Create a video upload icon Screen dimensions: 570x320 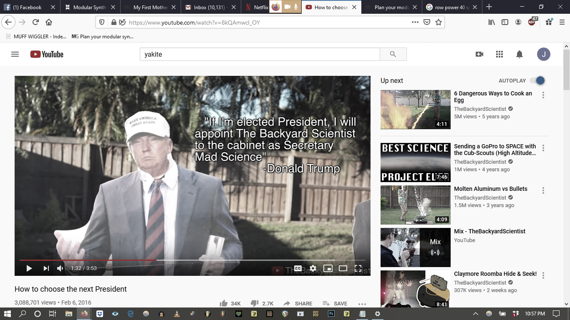click(479, 54)
